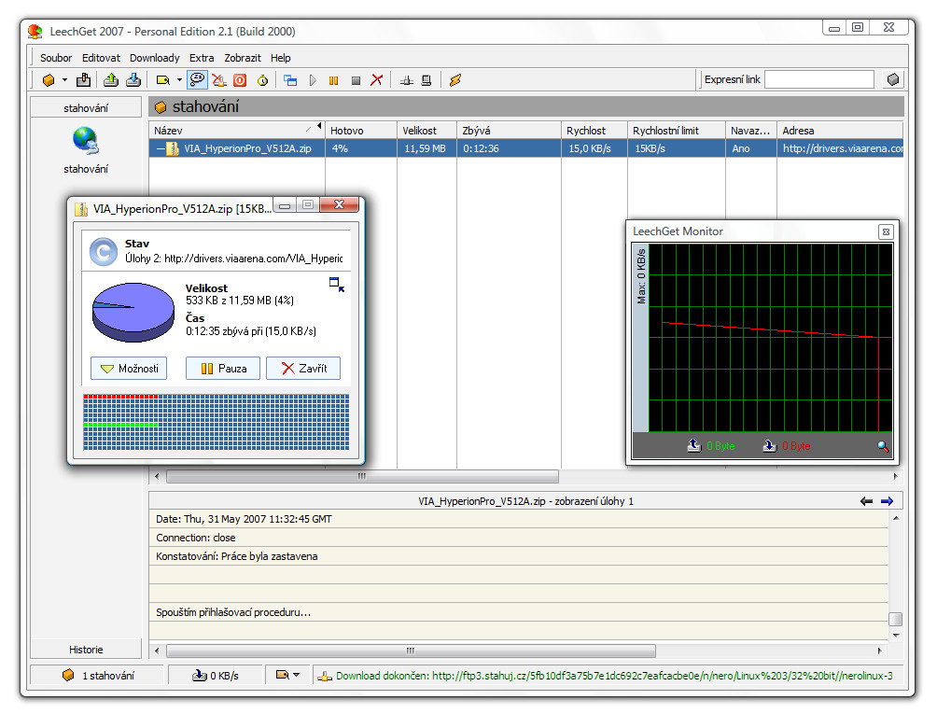Click the green up-arrow export icon
The width and height of the screenshot is (937, 714).
click(x=111, y=80)
